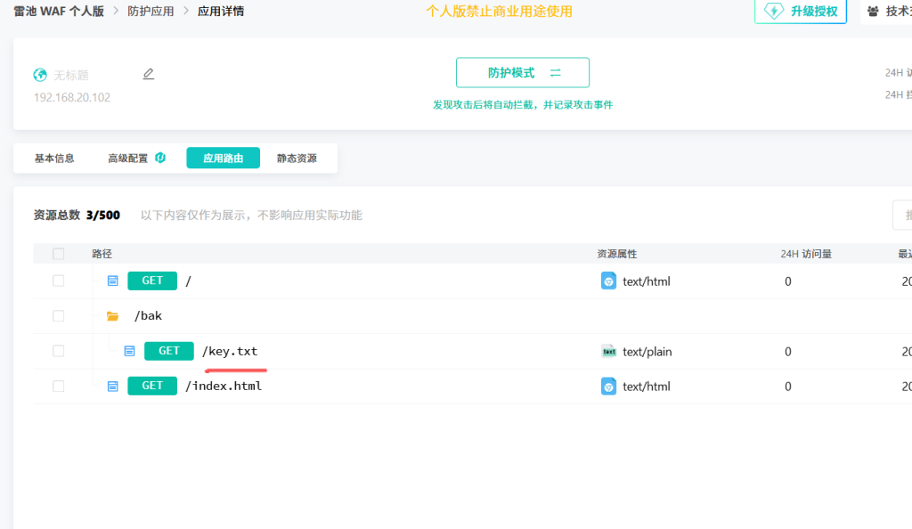
Task: Click the 24H 访问量 column header
Action: click(x=806, y=254)
